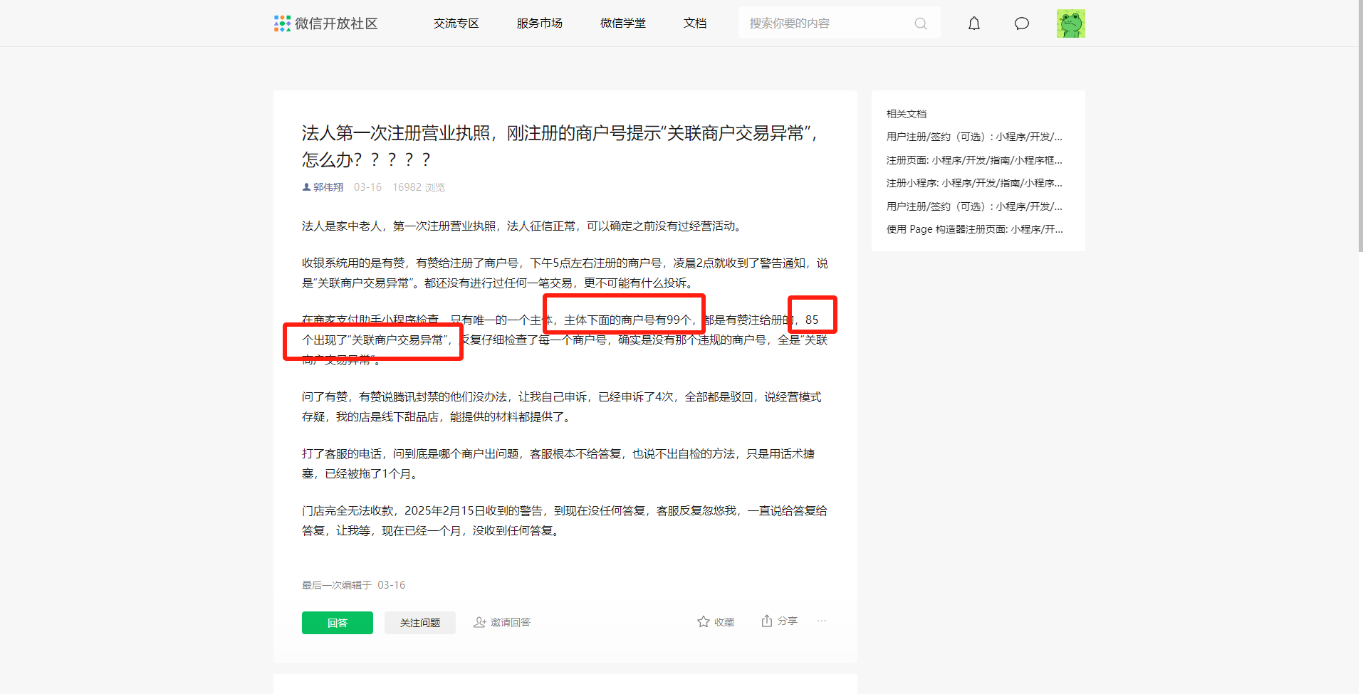Open author profile link 郭伟翔
Screen dimensions: 1363x694
click(328, 187)
